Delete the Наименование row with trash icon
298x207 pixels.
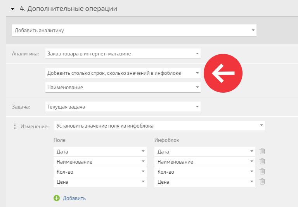click(x=262, y=161)
